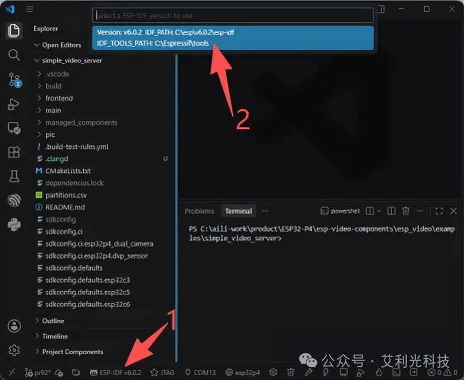Open the Testing flask icon
Screen dimensions: 465x380
14,176
